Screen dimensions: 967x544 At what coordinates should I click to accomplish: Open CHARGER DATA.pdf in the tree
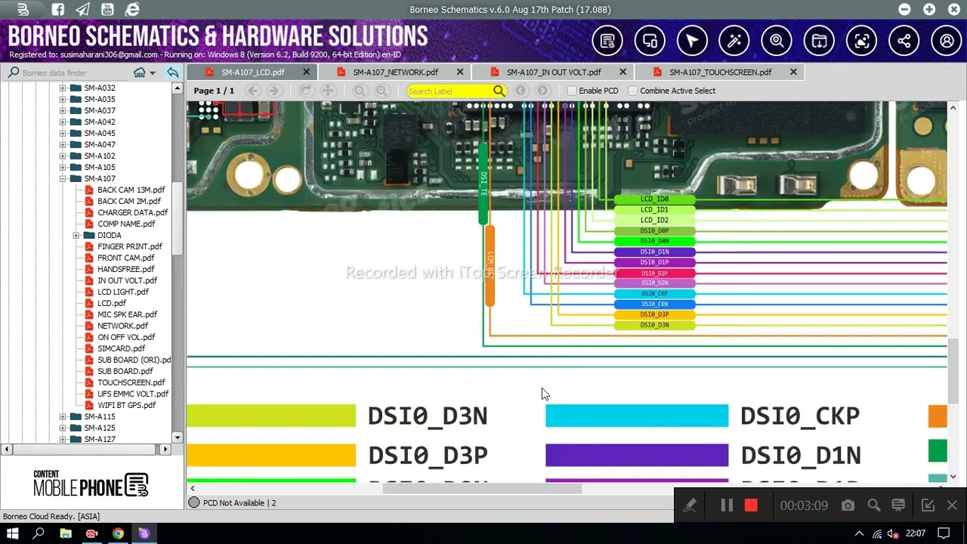coord(132,212)
